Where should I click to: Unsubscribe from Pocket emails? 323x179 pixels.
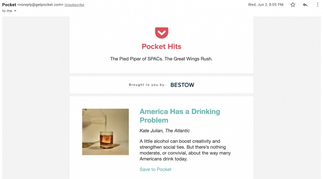(74, 5)
